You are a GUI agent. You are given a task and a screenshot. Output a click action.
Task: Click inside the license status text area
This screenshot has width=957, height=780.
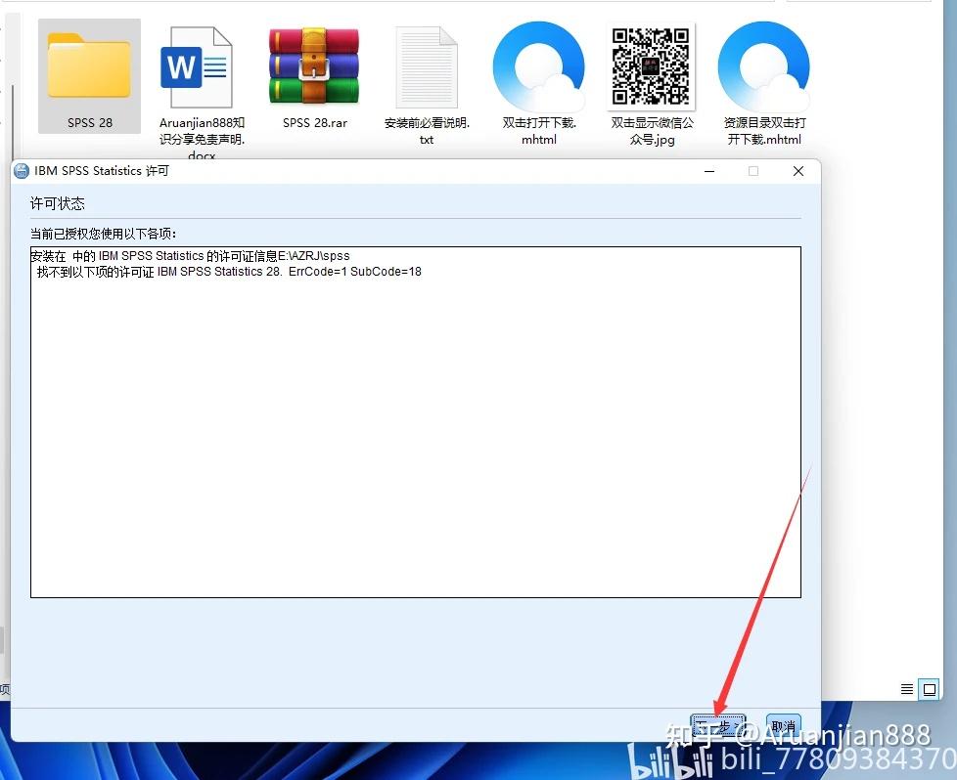click(416, 420)
